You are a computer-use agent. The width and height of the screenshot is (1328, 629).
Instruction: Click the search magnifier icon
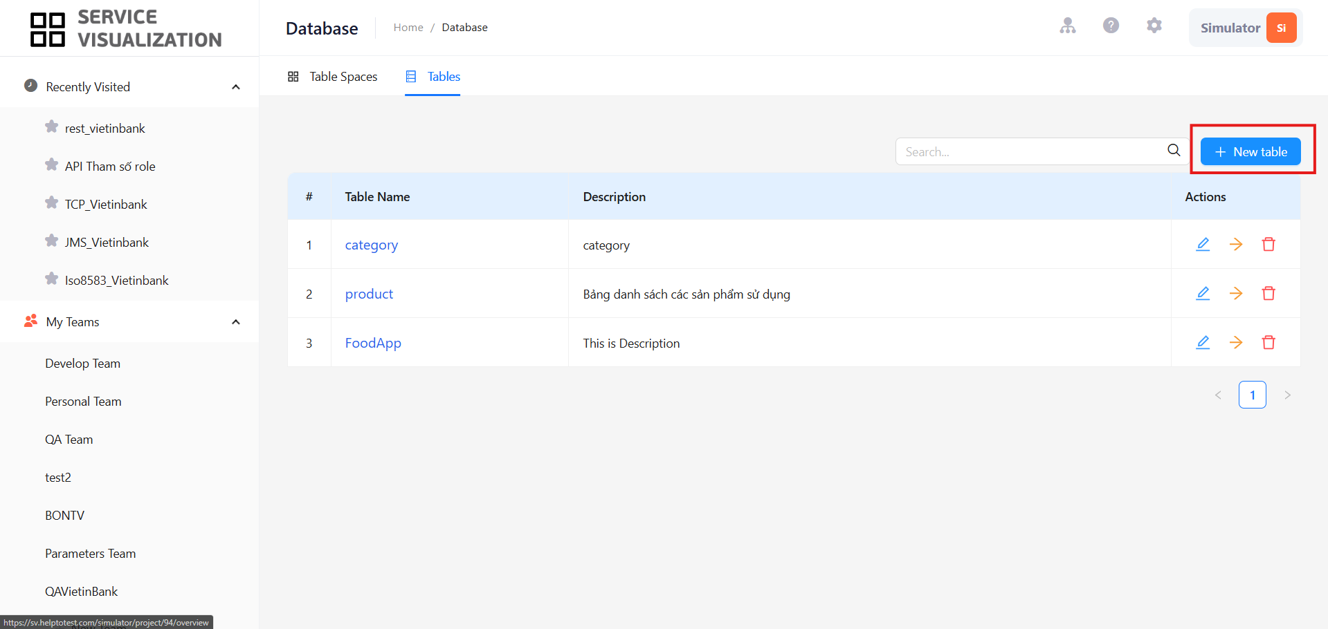[1174, 150]
